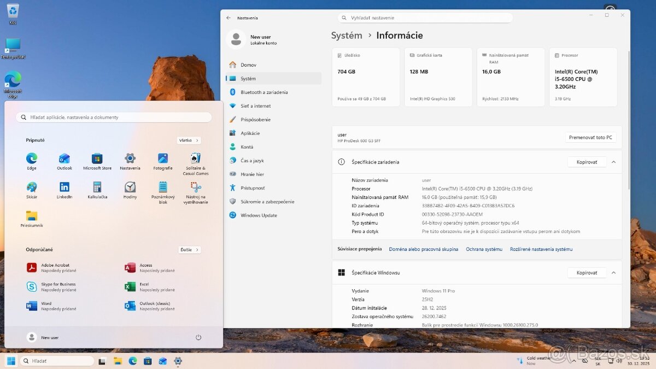
Task: Open Rozšírené nastavenia systému link
Action: tap(541, 249)
